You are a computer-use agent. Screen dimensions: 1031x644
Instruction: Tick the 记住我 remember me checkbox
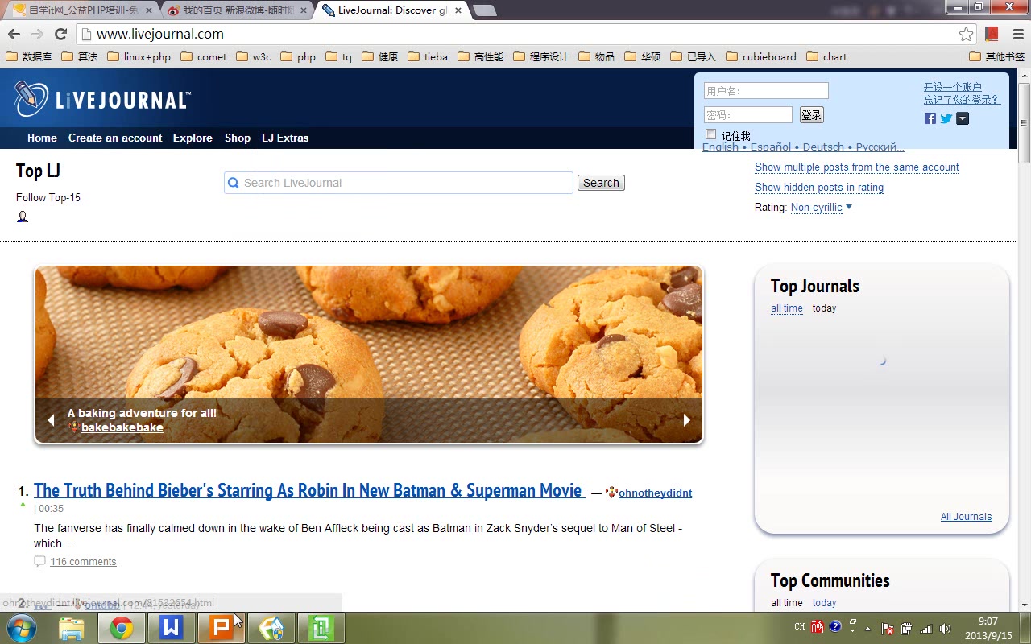coord(710,134)
